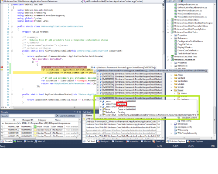Image resolution: width=218 pixels, height=174 pixels.
Task: Click the Output tab icon
Action: coord(142,141)
